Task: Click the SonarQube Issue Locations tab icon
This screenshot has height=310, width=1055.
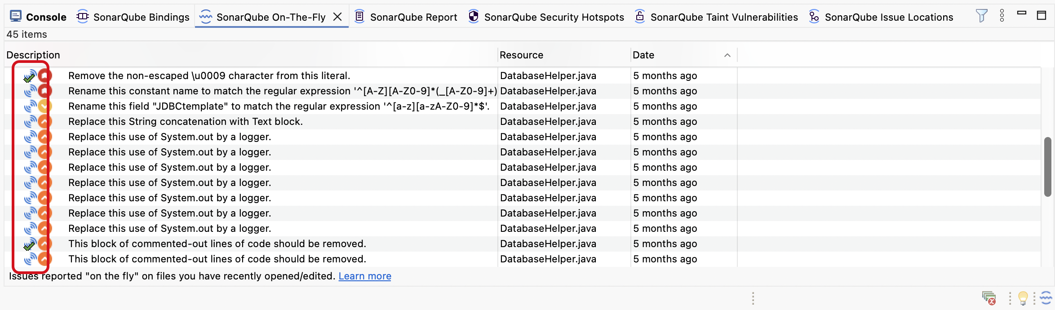Action: pyautogui.click(x=814, y=17)
